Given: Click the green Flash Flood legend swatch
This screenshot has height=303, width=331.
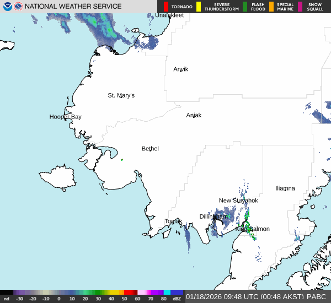Looking at the screenshot, I should 245,7.
